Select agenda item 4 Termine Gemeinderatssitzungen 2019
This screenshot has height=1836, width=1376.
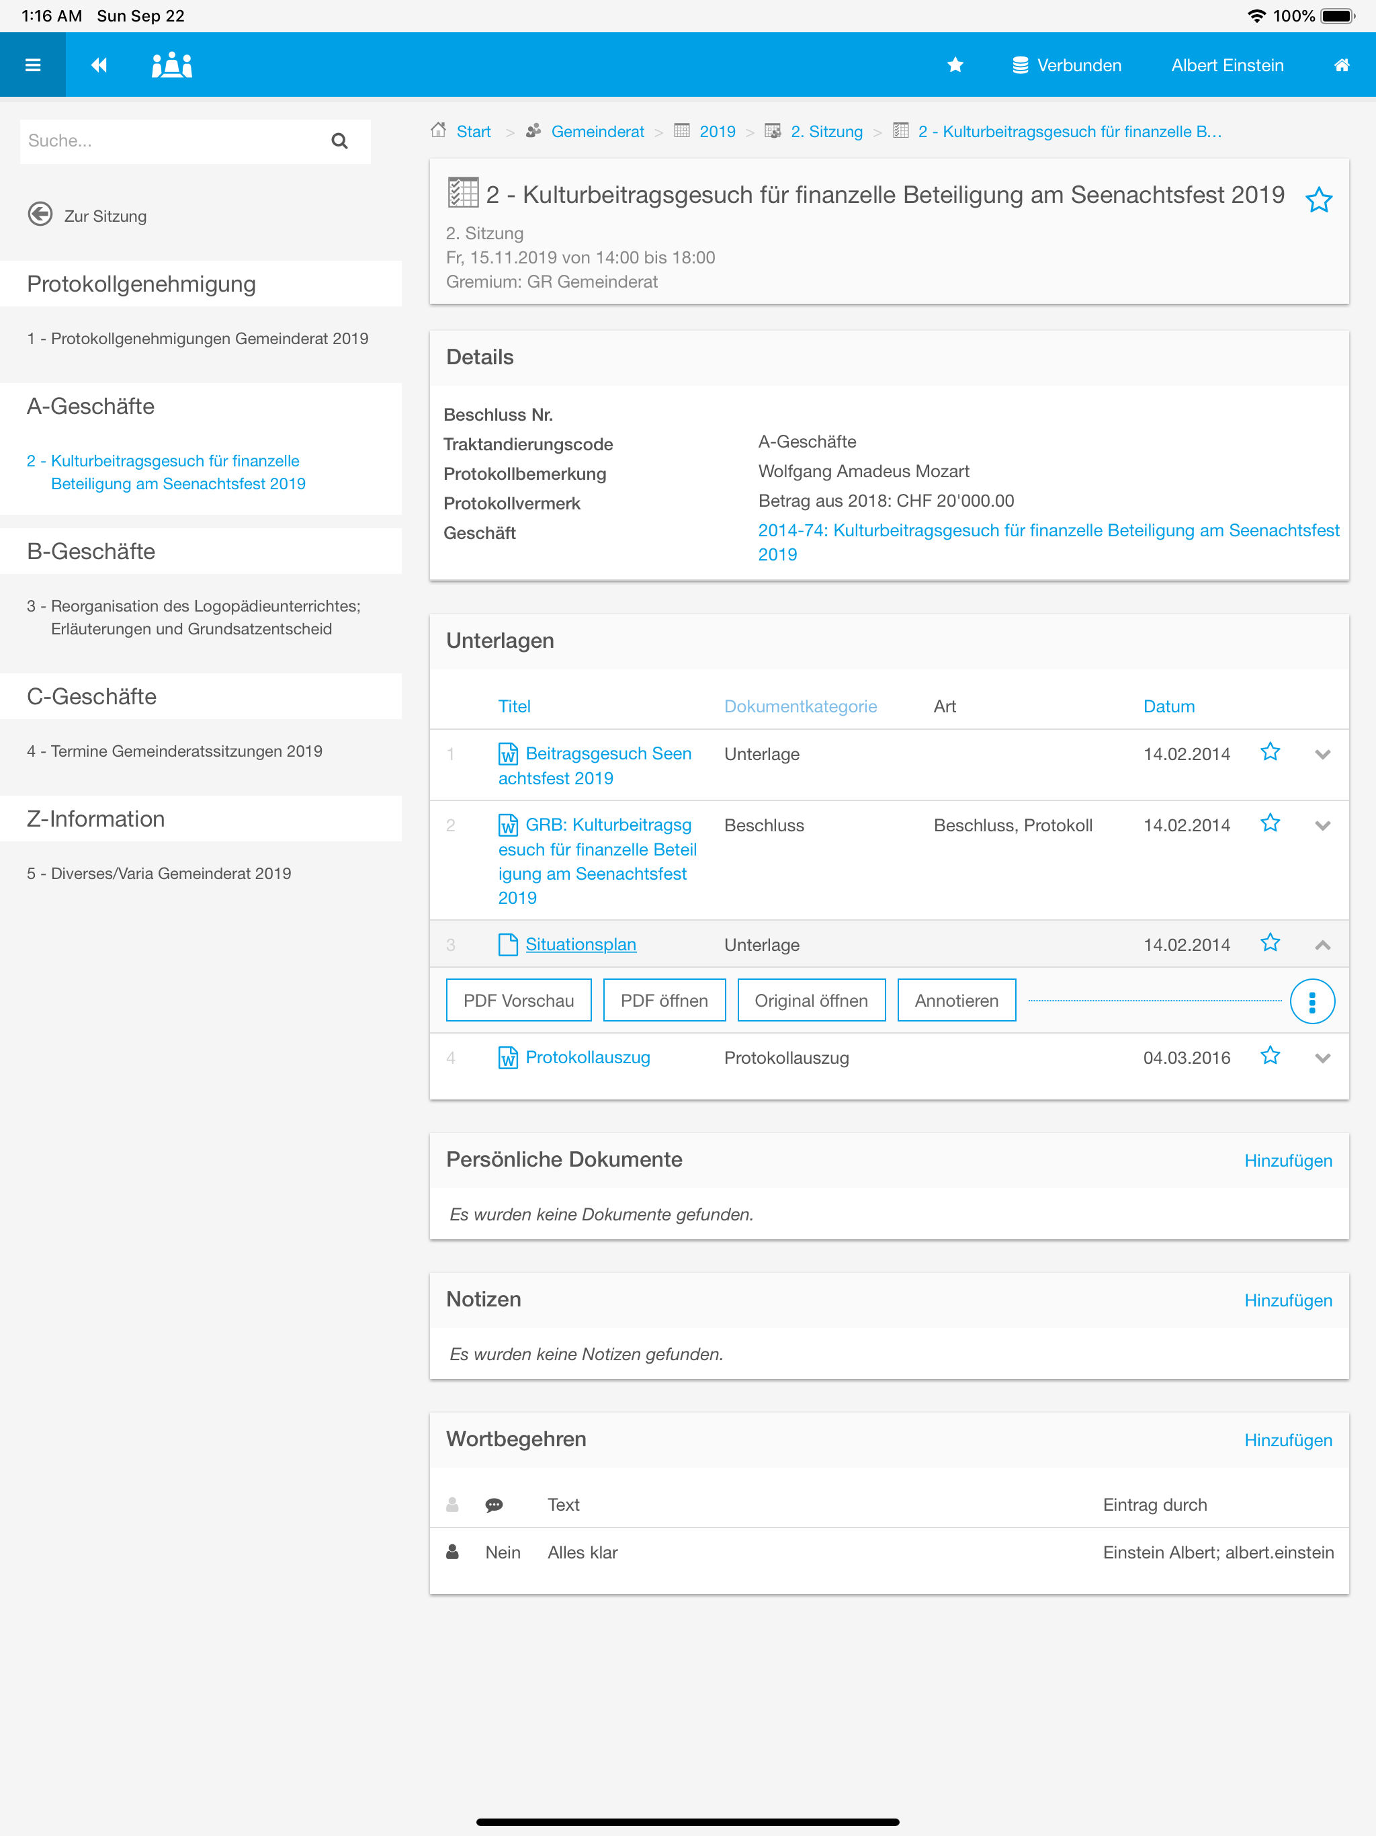[x=174, y=751]
